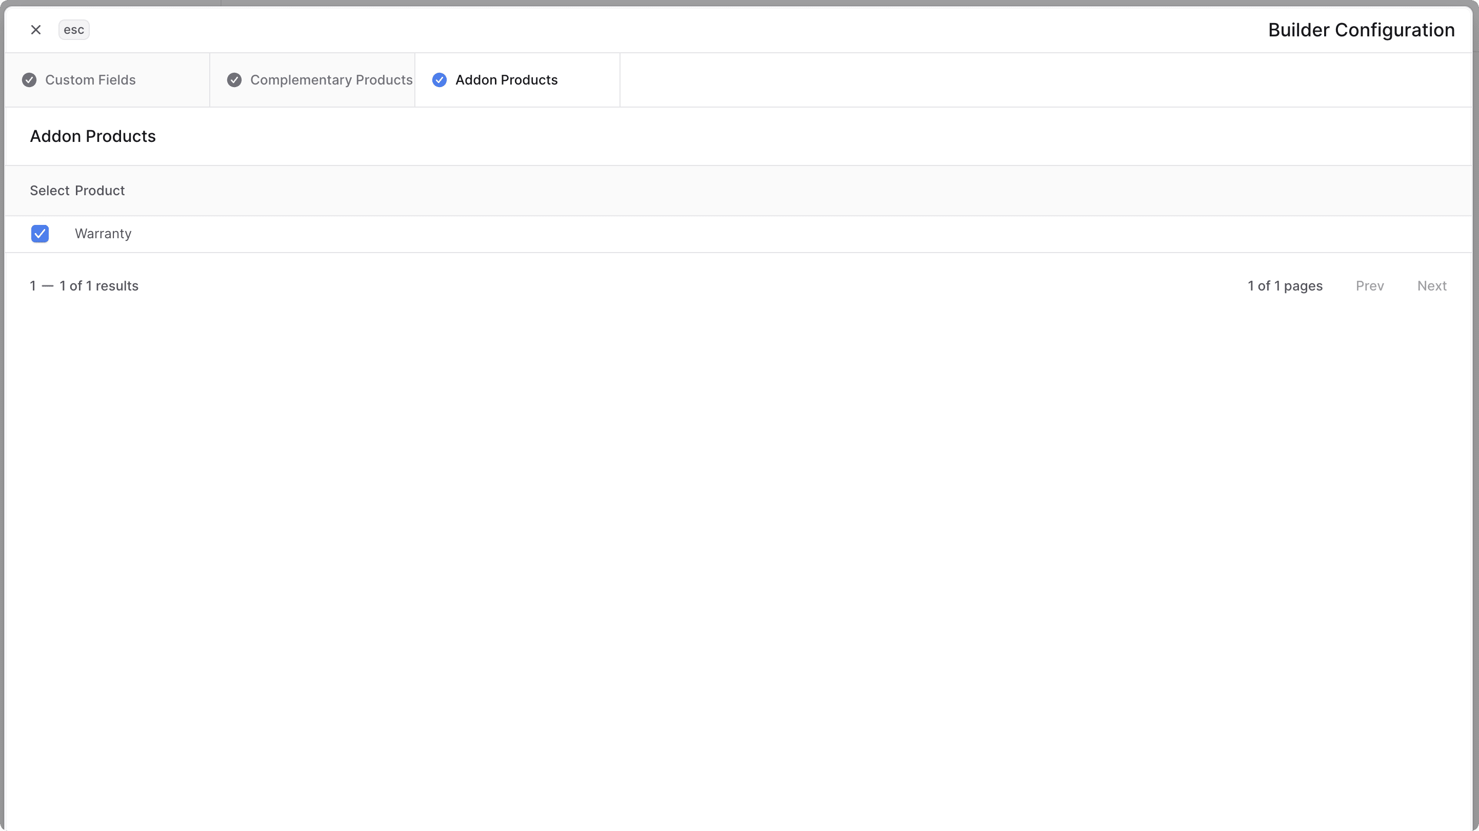The image size is (1479, 831).
Task: Click the 1 of 1 results text
Action: coord(84,285)
